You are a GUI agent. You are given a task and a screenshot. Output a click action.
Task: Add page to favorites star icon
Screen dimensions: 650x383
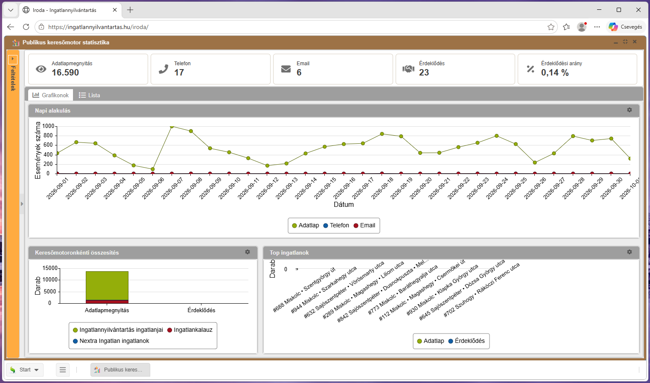551,27
